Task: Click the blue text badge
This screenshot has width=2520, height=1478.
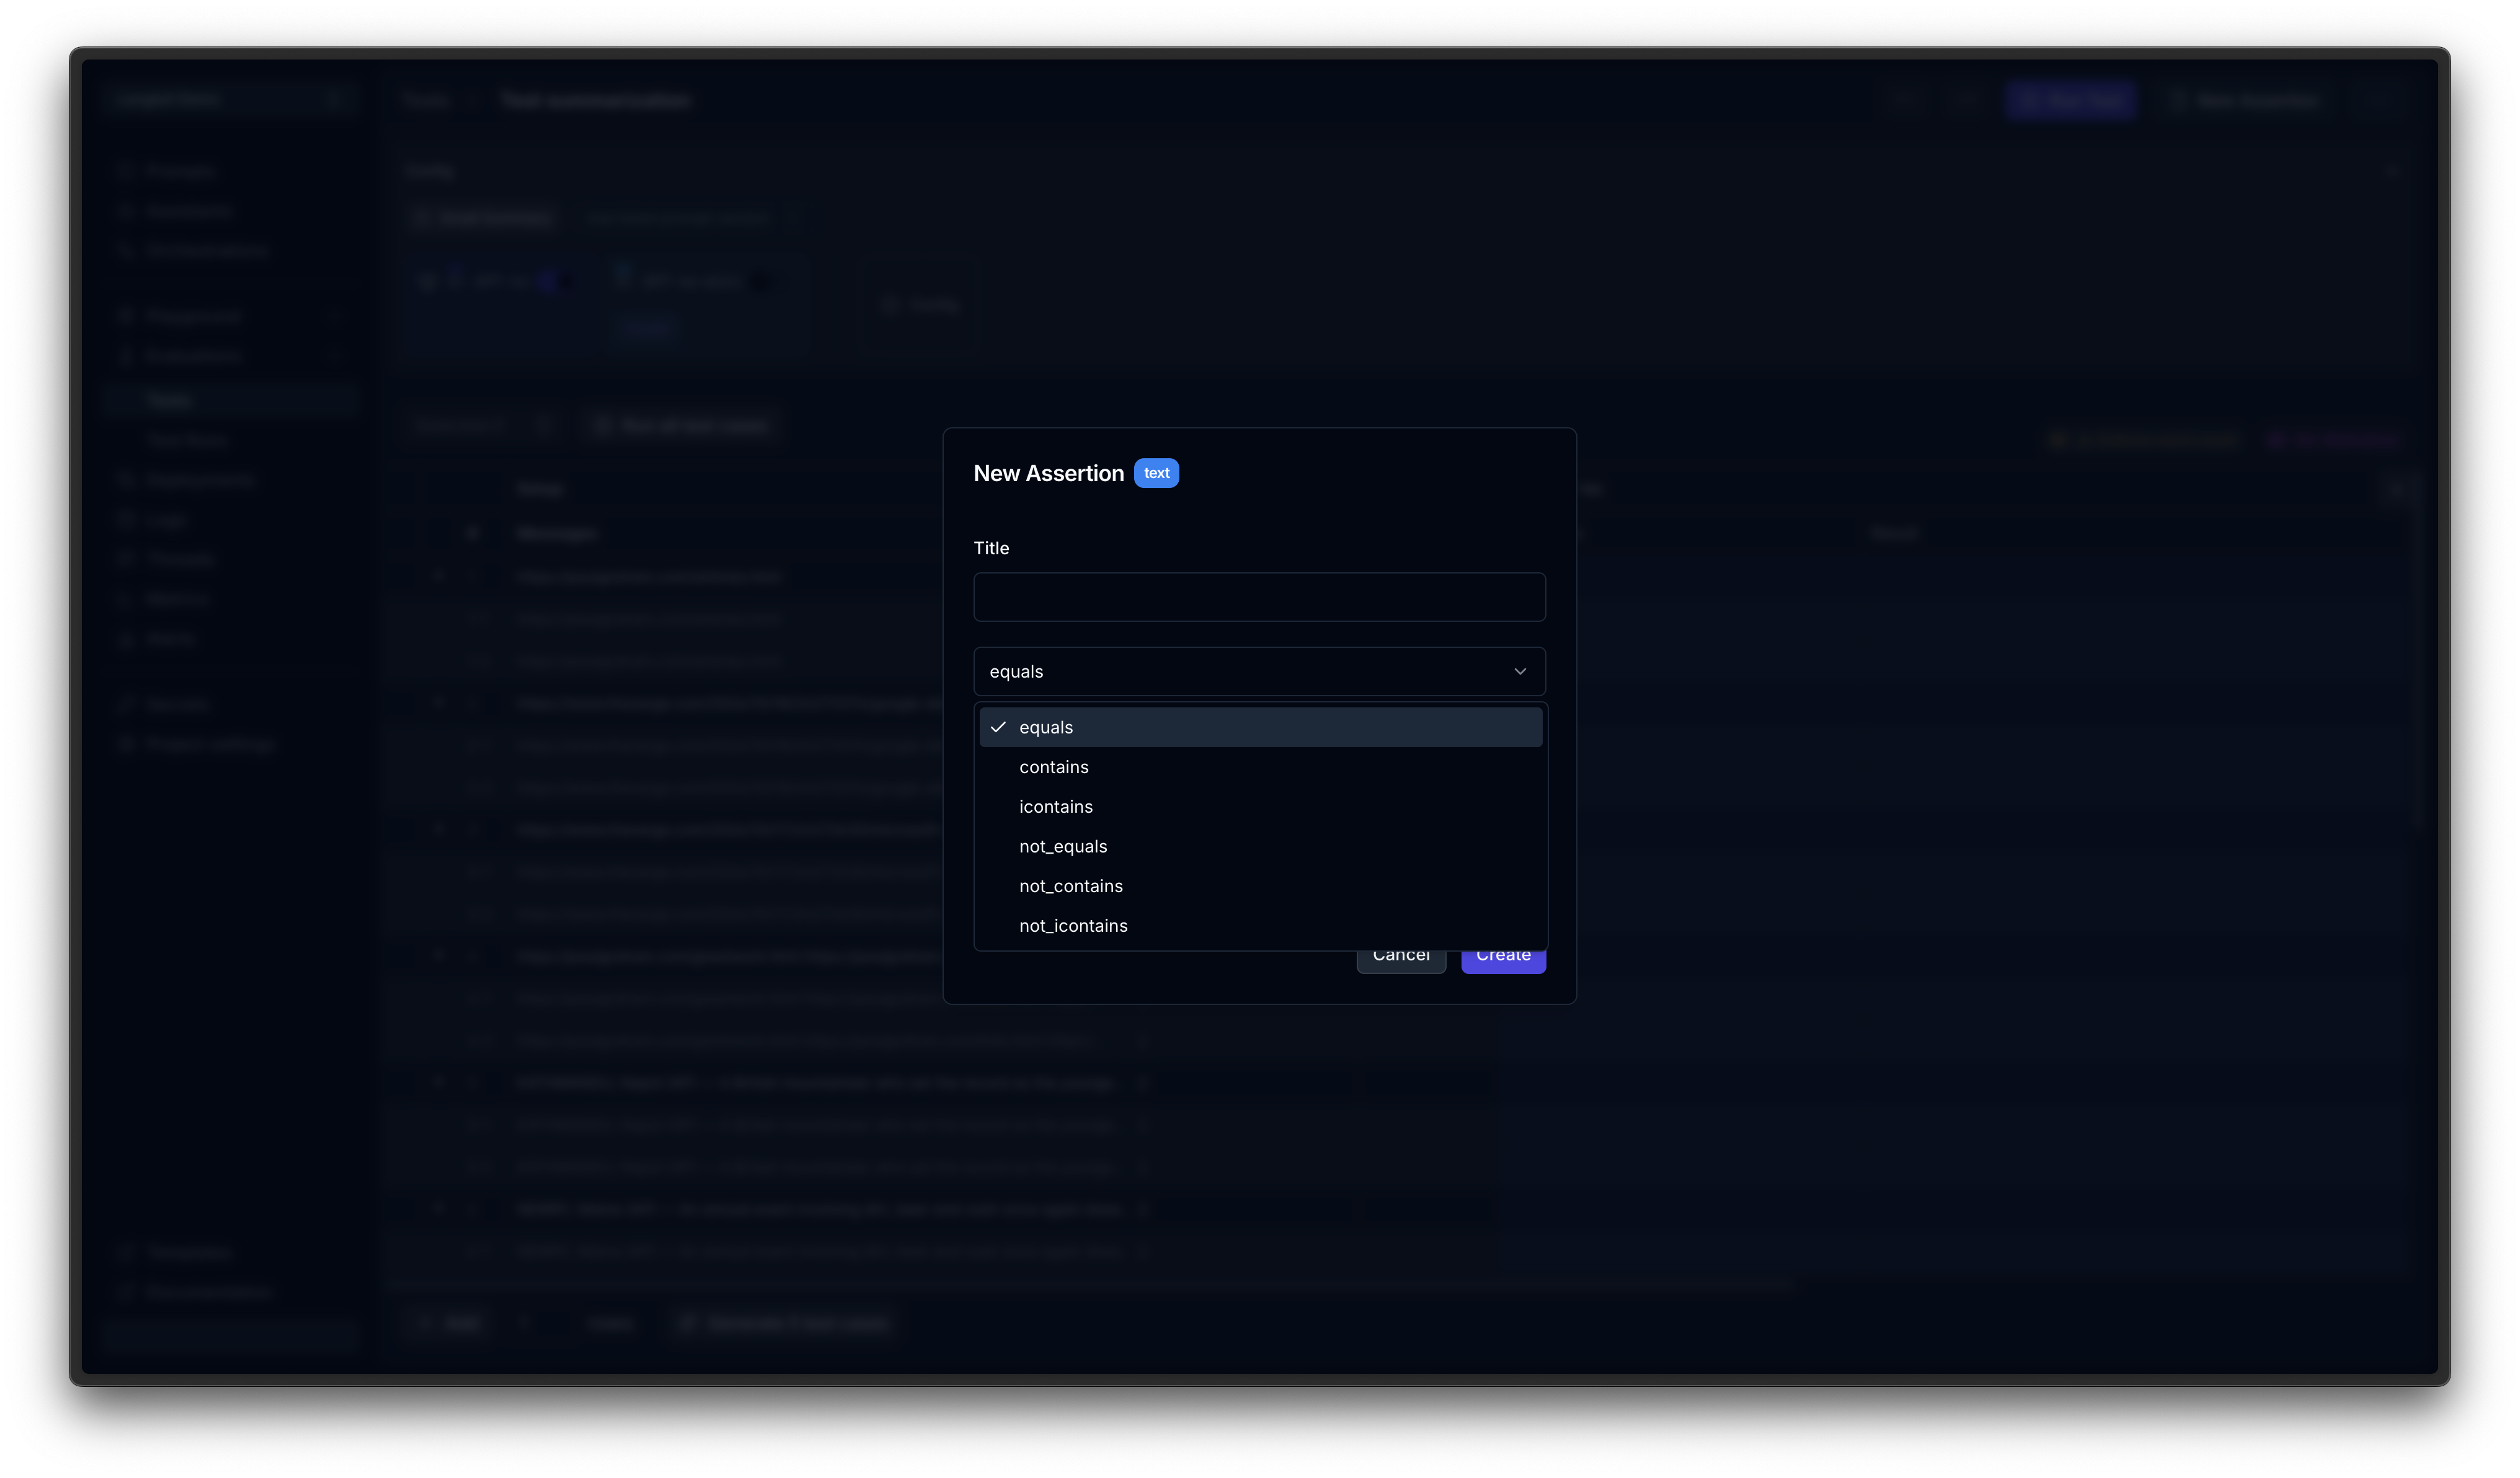Action: point(1156,473)
